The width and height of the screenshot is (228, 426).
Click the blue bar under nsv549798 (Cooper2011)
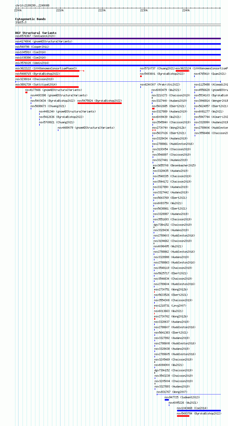[118, 49]
